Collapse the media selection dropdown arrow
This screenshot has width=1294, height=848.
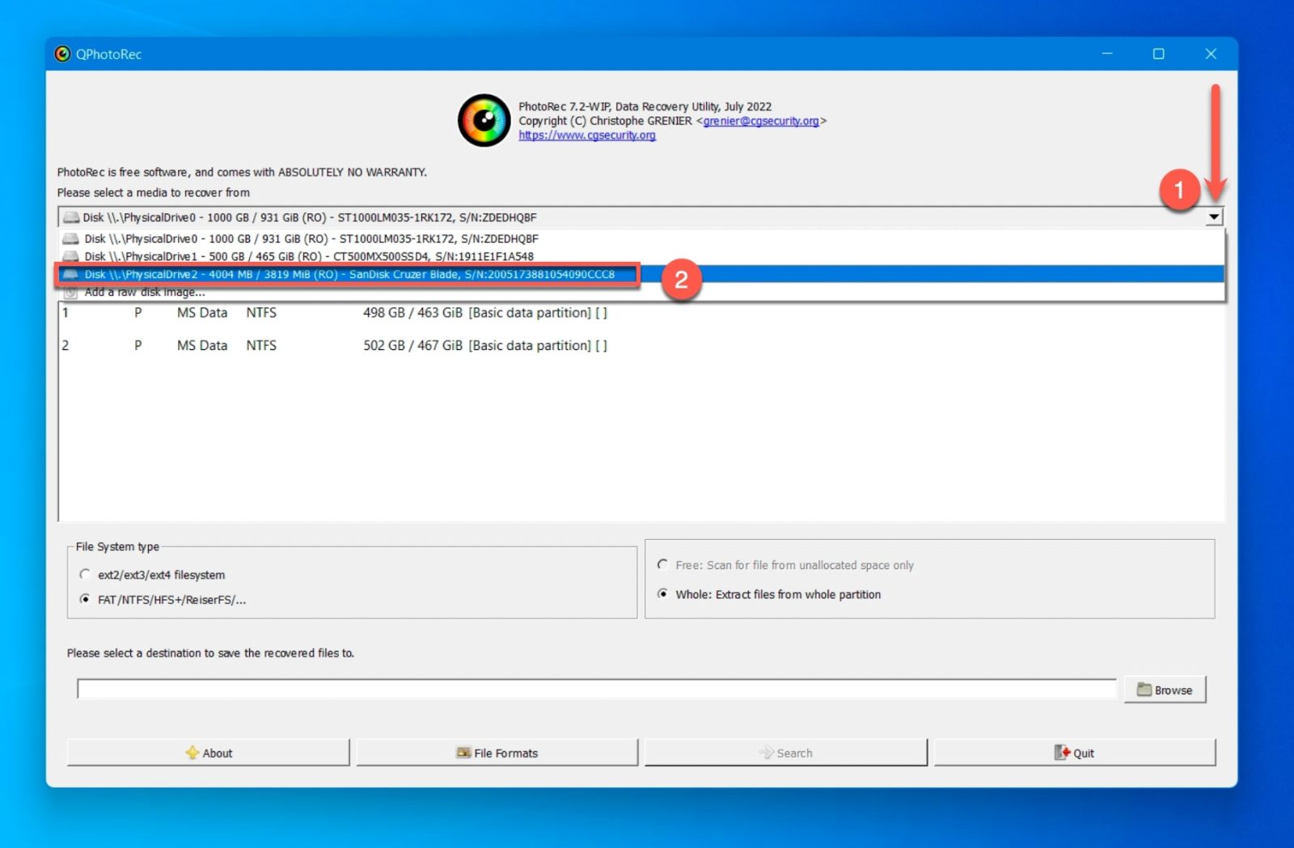[1213, 217]
